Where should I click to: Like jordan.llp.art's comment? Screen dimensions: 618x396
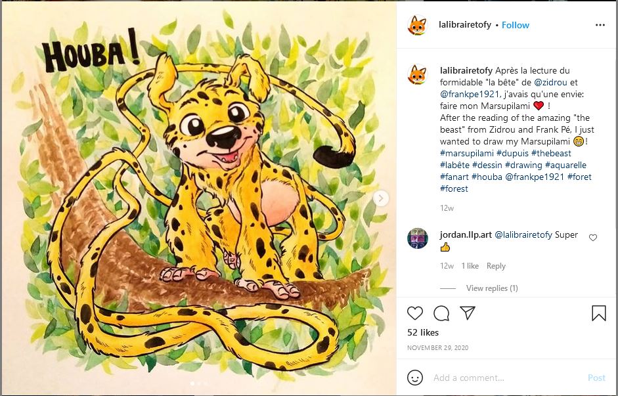593,238
